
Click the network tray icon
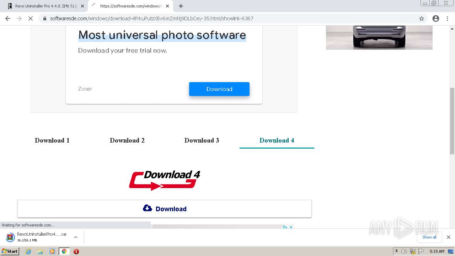(x=413, y=251)
